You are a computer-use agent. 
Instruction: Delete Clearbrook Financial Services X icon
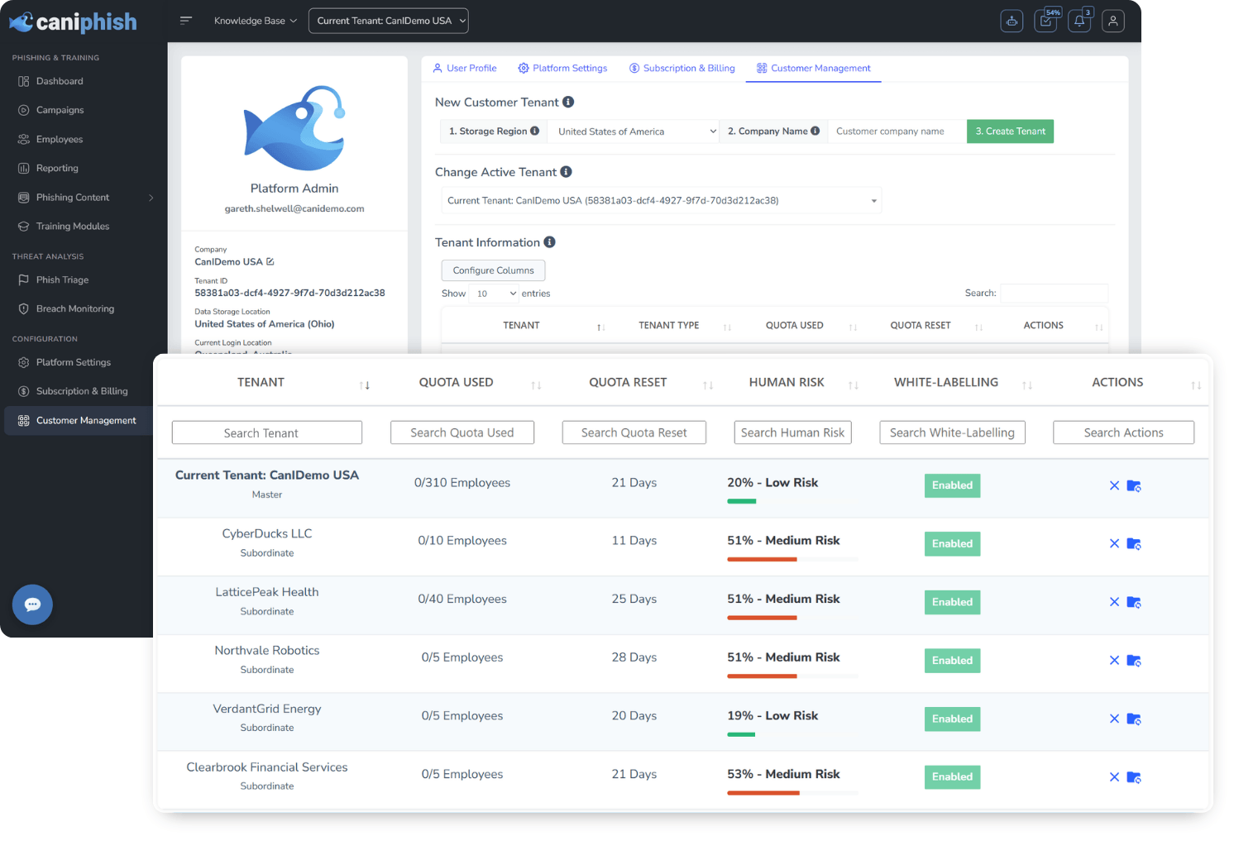(1114, 777)
